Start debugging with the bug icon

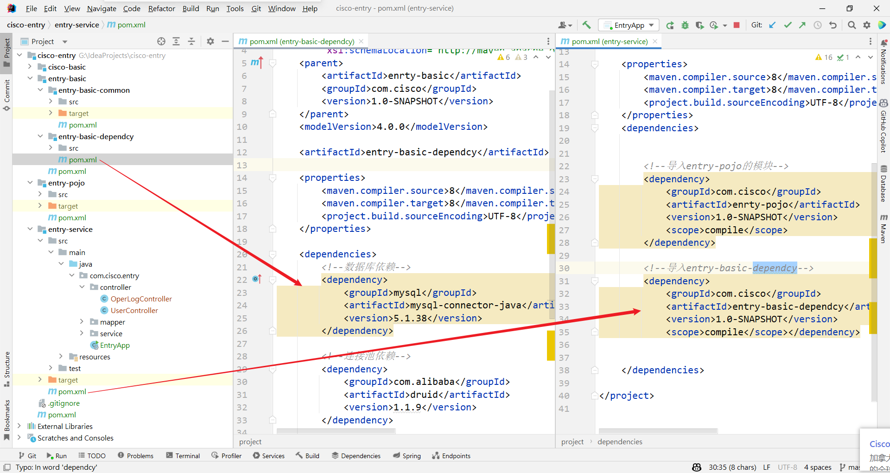[685, 25]
